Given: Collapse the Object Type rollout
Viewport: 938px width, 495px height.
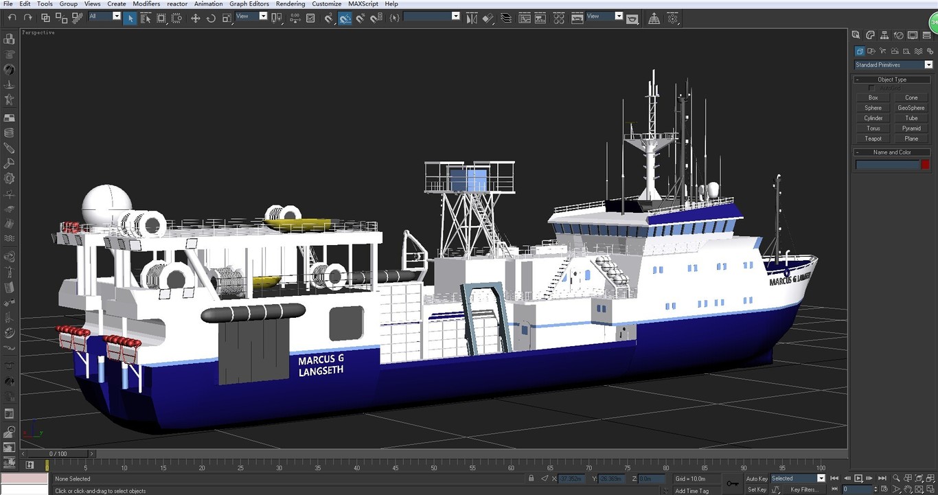Looking at the screenshot, I should click(892, 80).
